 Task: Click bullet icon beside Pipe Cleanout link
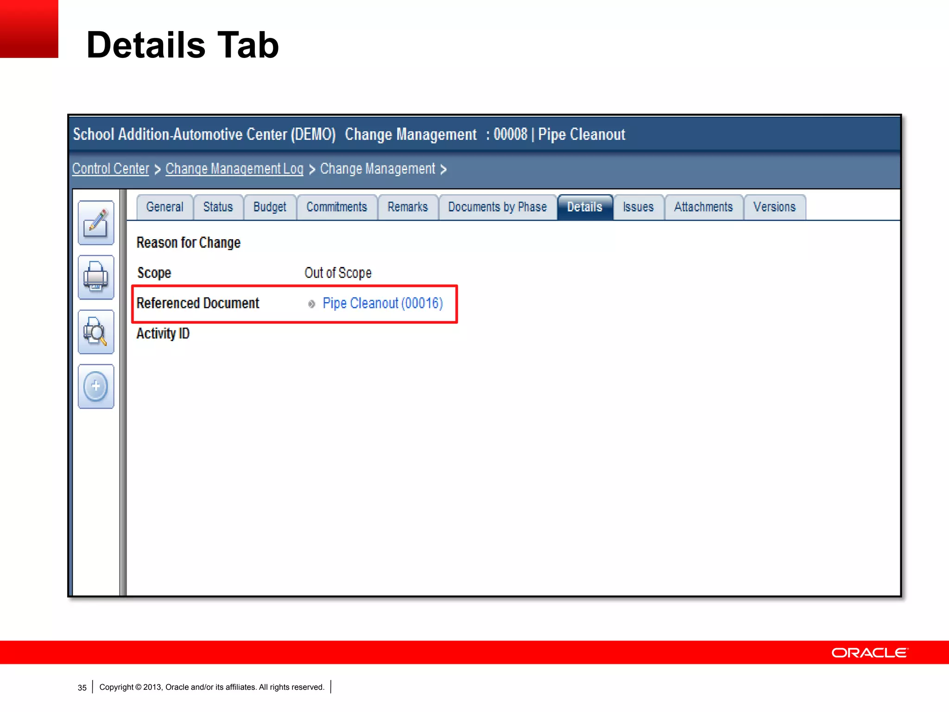311,304
